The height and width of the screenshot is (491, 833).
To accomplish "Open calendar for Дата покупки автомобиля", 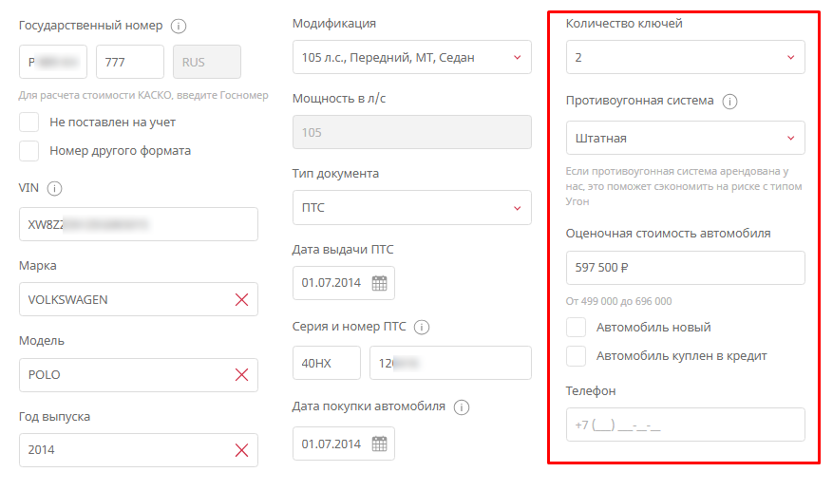I will click(379, 444).
